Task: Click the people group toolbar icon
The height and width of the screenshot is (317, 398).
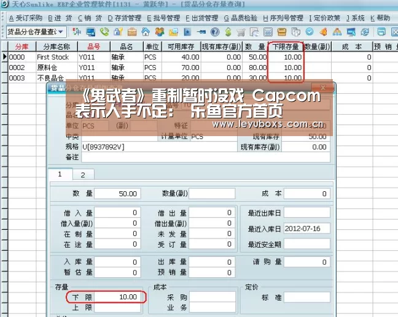Action: (x=160, y=32)
